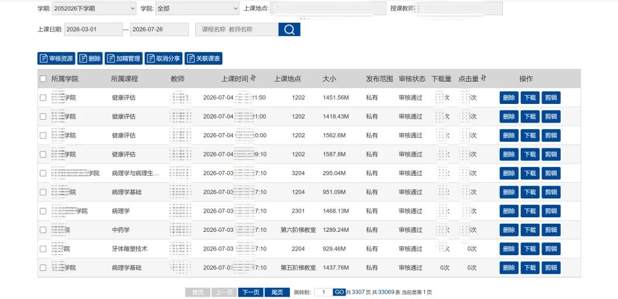Click the 发布范围 column header
The height and width of the screenshot is (299, 618).
pos(379,79)
